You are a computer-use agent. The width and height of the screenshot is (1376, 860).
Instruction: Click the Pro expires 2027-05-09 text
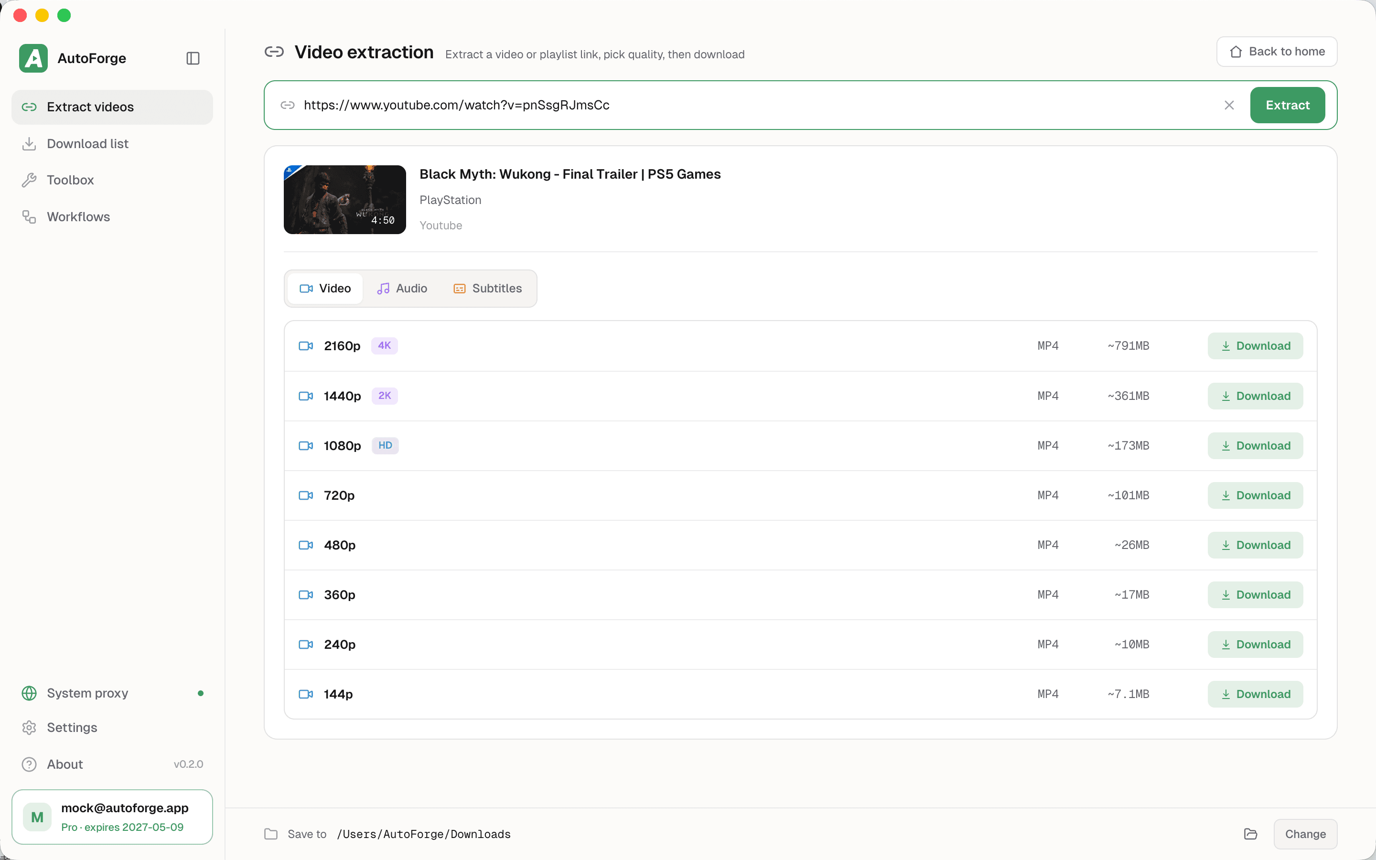tap(122, 827)
